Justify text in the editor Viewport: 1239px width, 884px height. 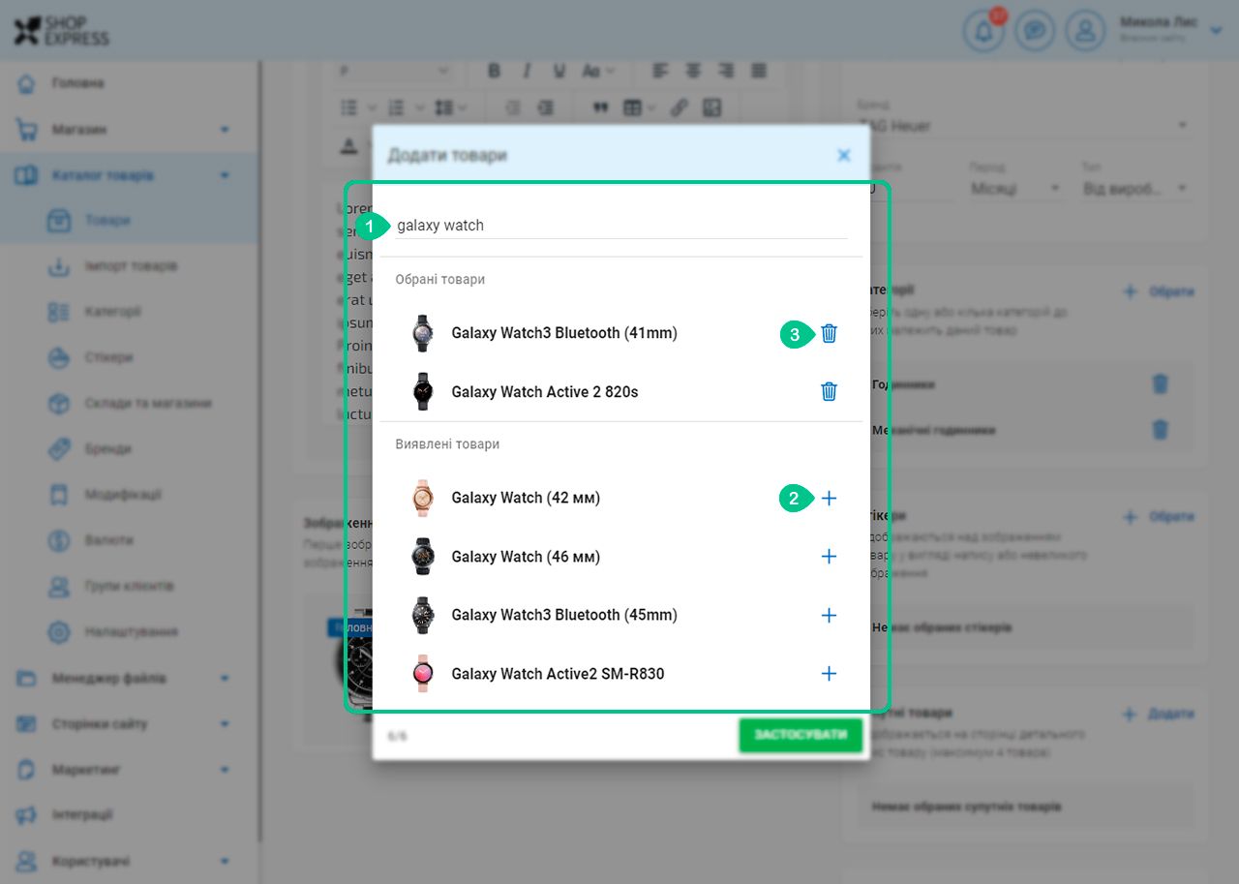pos(759,71)
